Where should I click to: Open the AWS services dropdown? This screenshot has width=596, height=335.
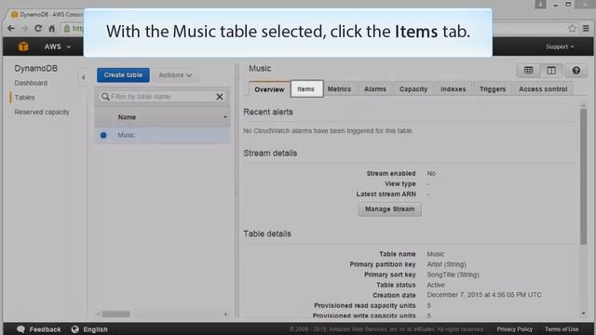pos(58,47)
